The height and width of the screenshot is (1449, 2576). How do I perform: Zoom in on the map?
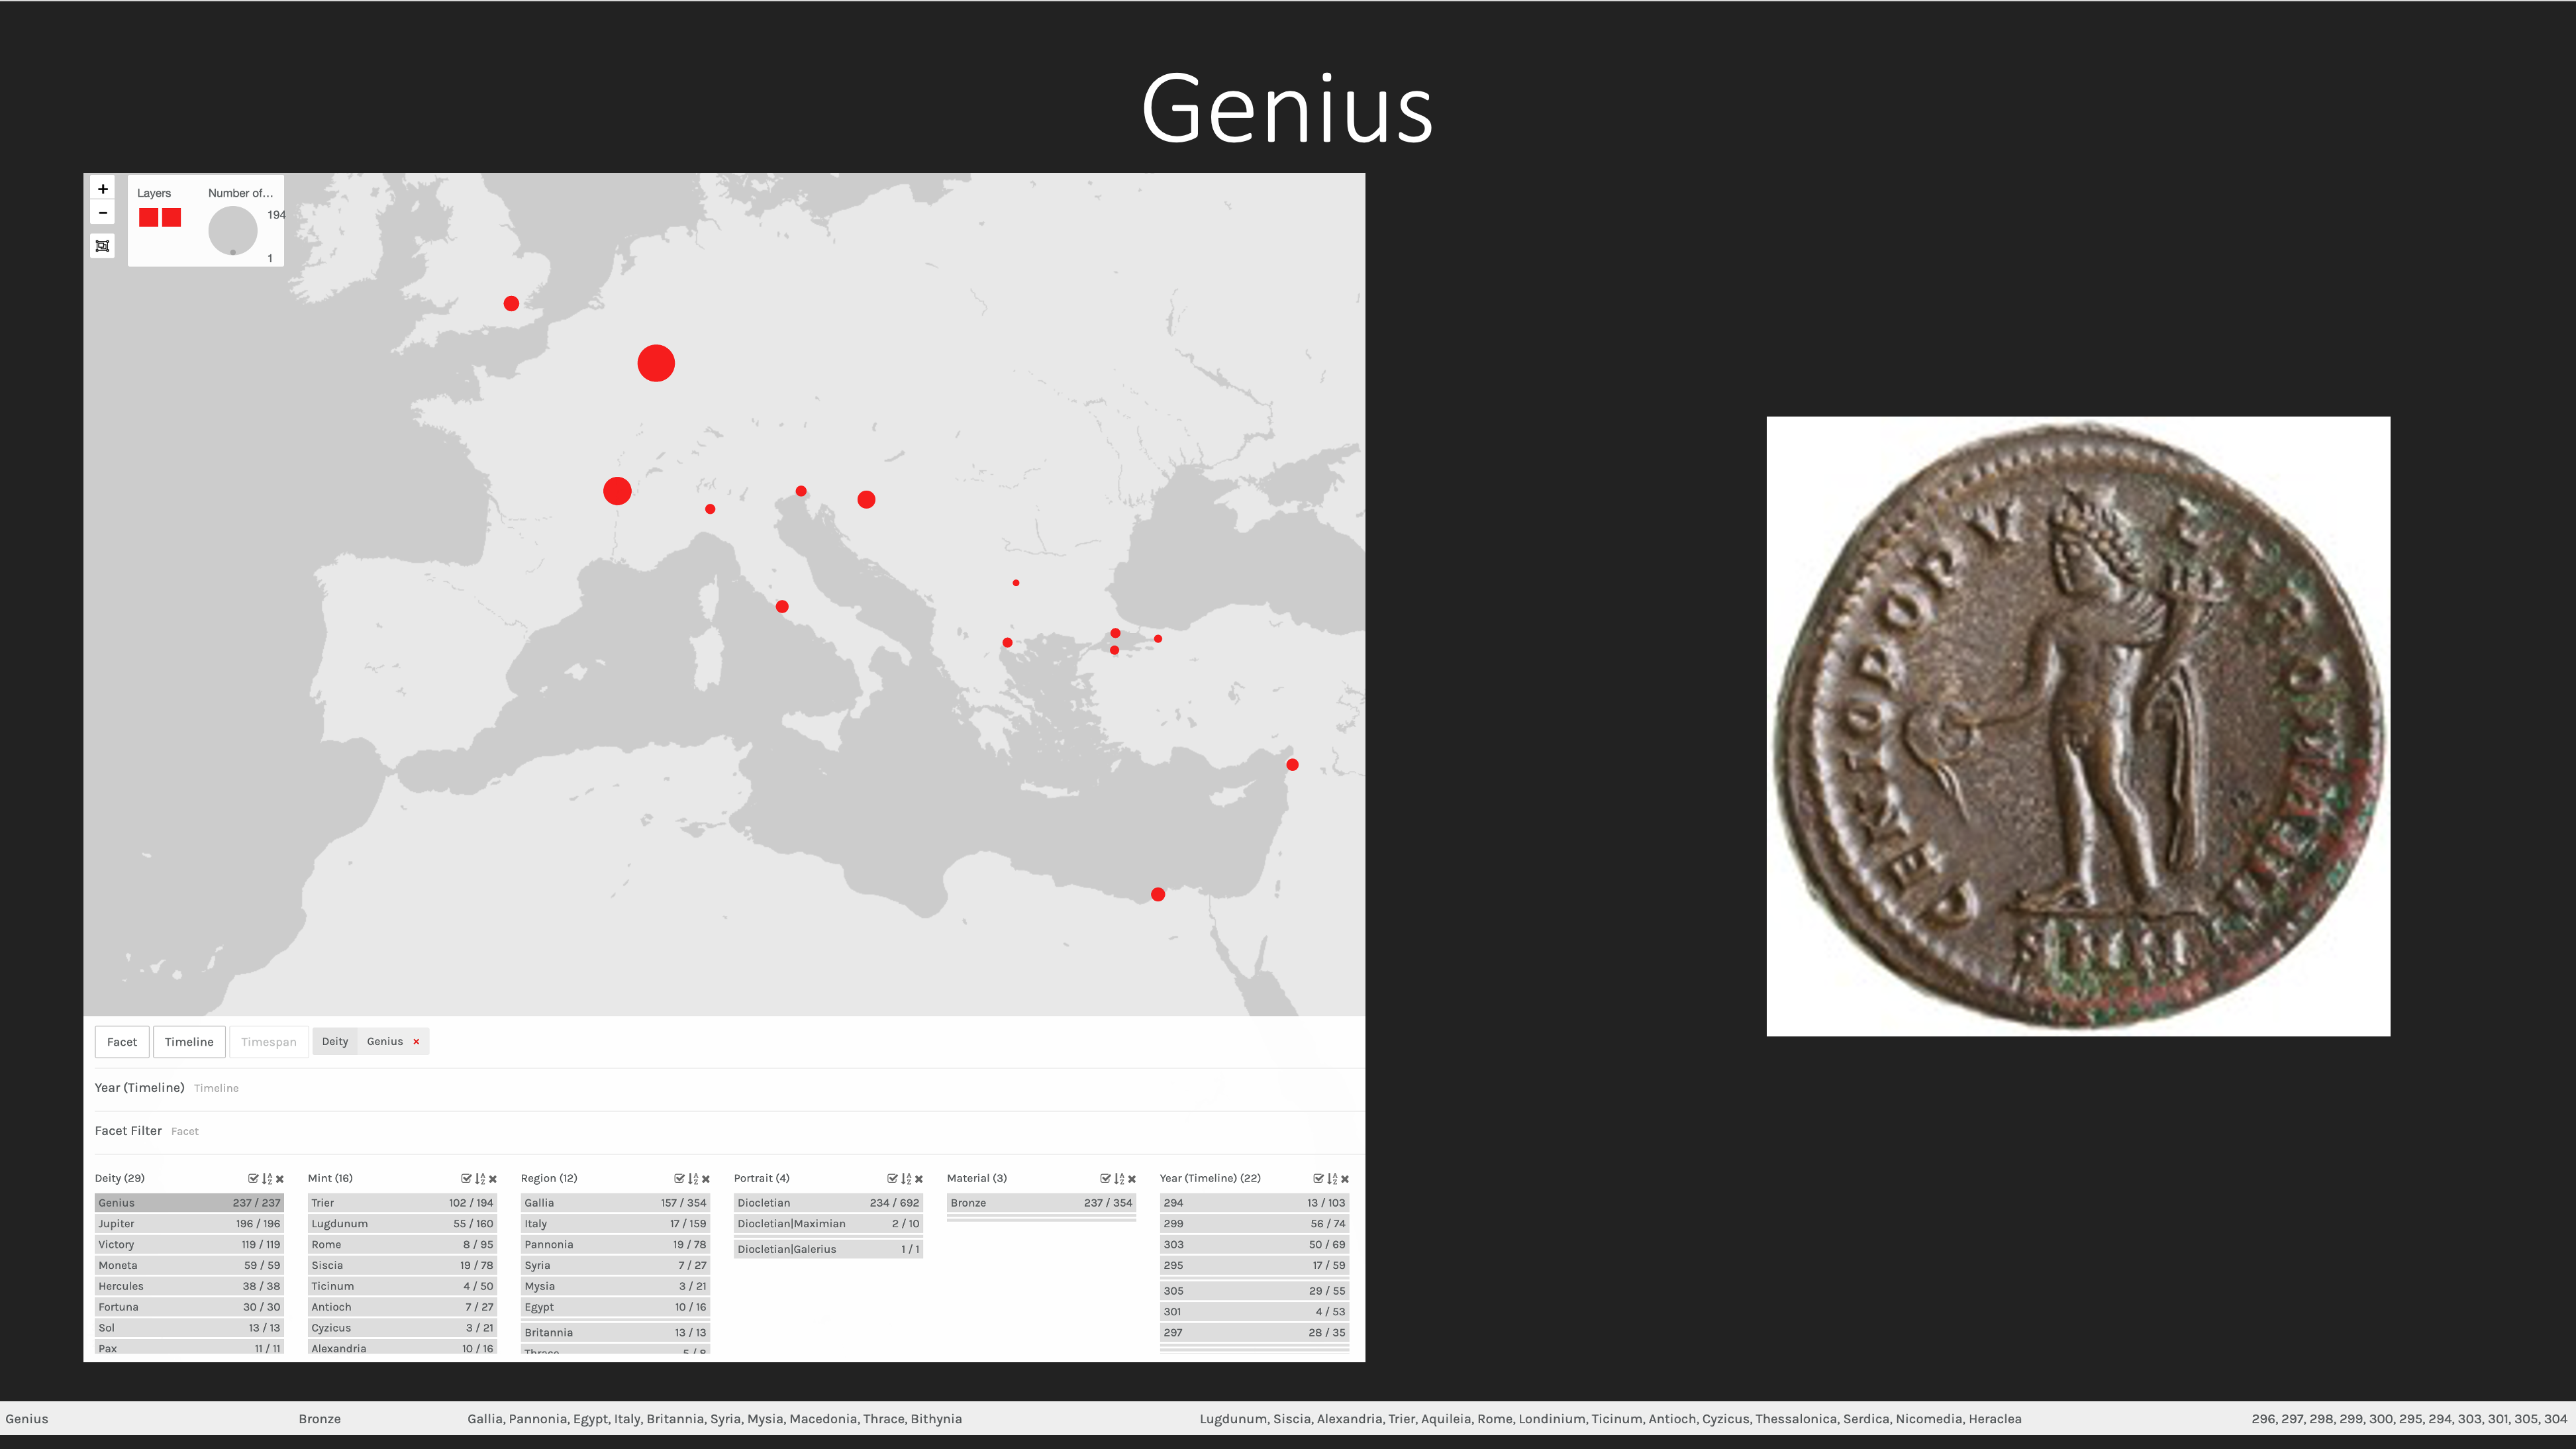(x=102, y=189)
